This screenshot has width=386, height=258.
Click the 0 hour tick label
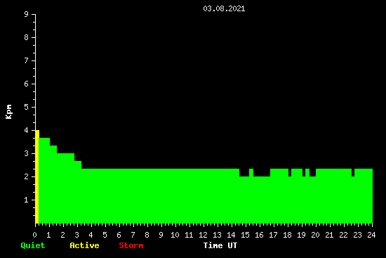(x=34, y=235)
